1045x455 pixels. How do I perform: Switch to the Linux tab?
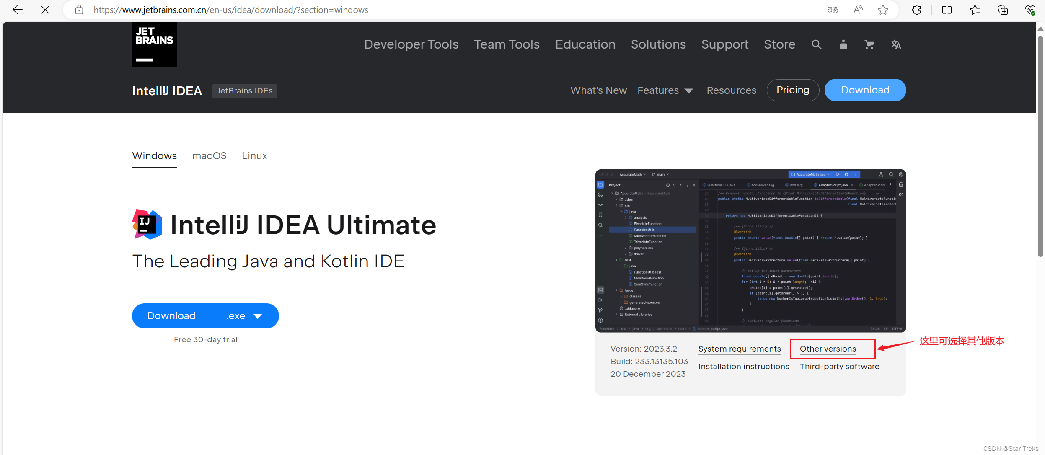pyautogui.click(x=254, y=156)
